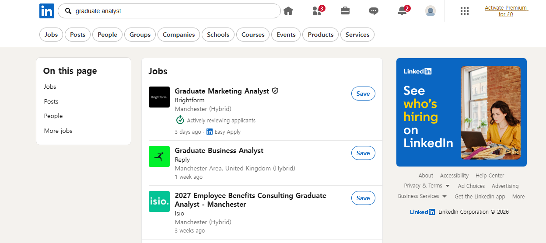546x243 pixels.
Task: Save the Isio Graduate Analyst job
Action: [x=363, y=198]
